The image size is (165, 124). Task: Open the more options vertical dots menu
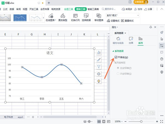click(x=157, y=9)
